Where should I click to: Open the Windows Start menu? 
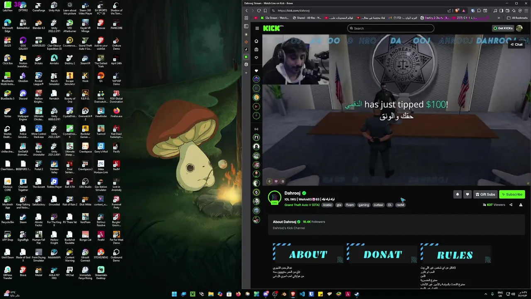[x=174, y=294]
